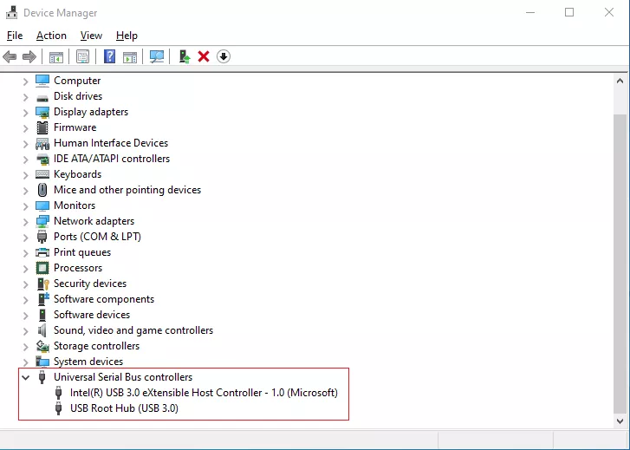Click the red X Uninstall device icon

(x=204, y=56)
